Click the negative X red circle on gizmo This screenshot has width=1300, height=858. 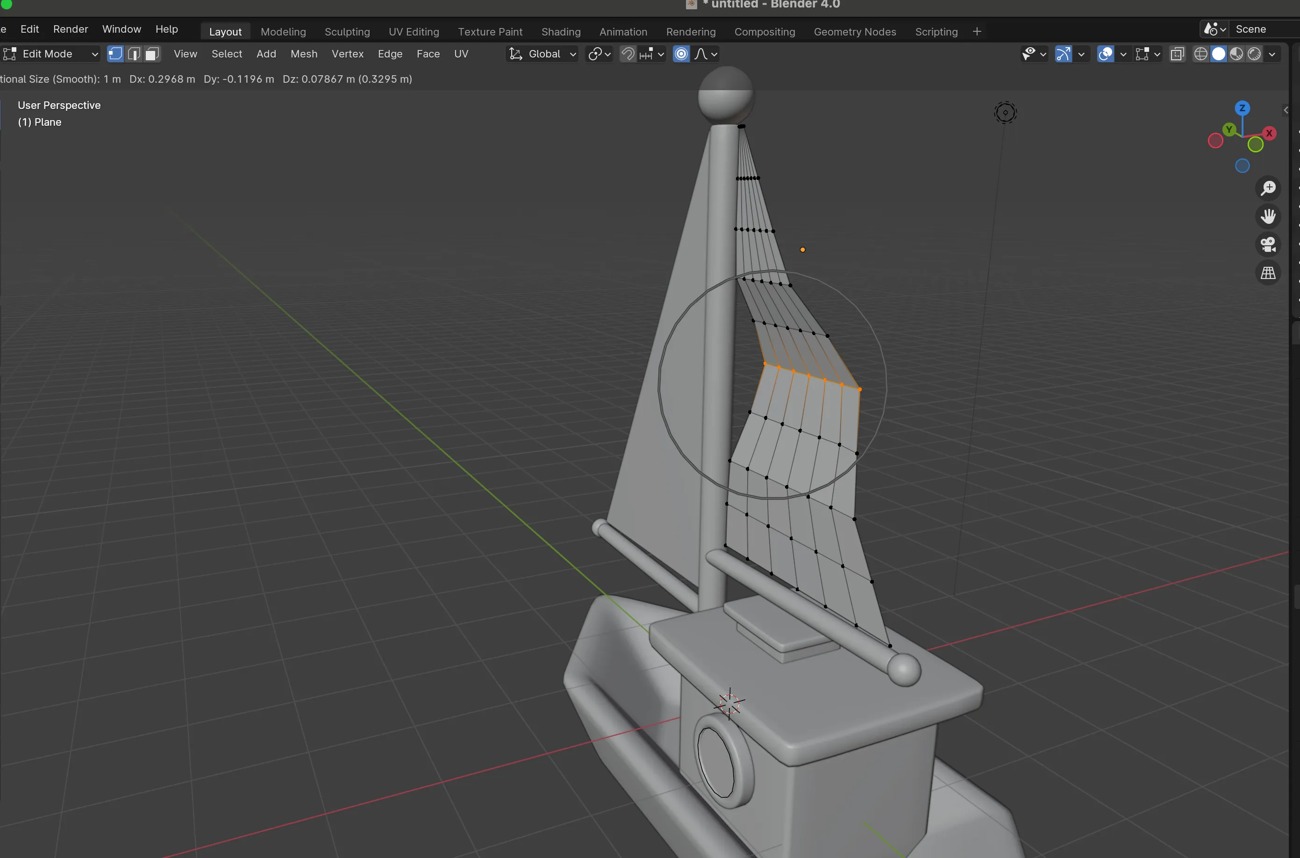point(1215,141)
